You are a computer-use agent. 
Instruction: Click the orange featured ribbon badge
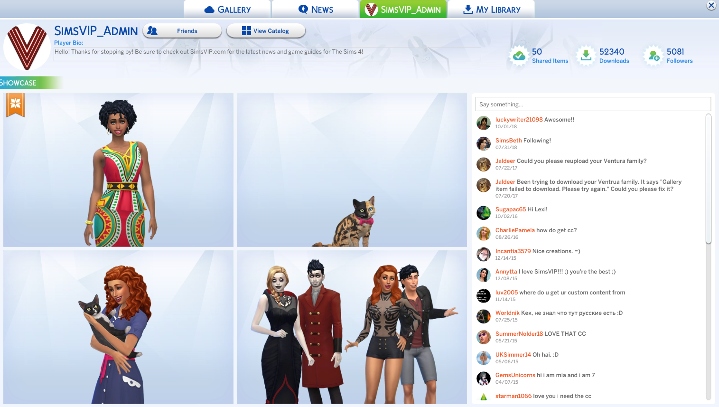pyautogui.click(x=15, y=104)
